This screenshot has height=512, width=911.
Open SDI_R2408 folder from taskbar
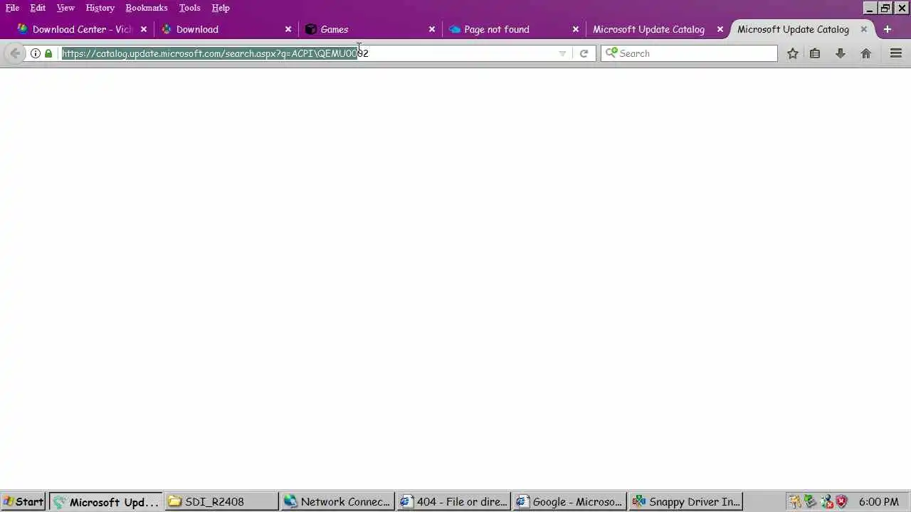pyautogui.click(x=222, y=501)
